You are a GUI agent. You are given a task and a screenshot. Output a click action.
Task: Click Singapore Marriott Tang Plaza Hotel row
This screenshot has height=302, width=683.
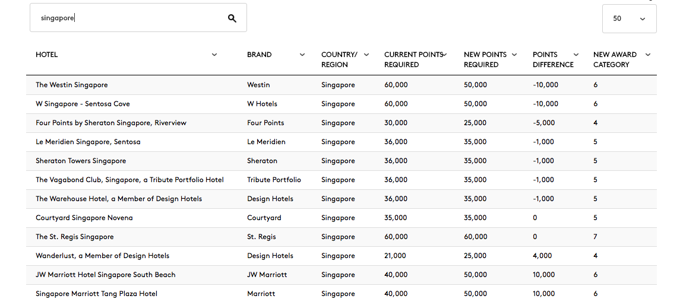[341, 294]
